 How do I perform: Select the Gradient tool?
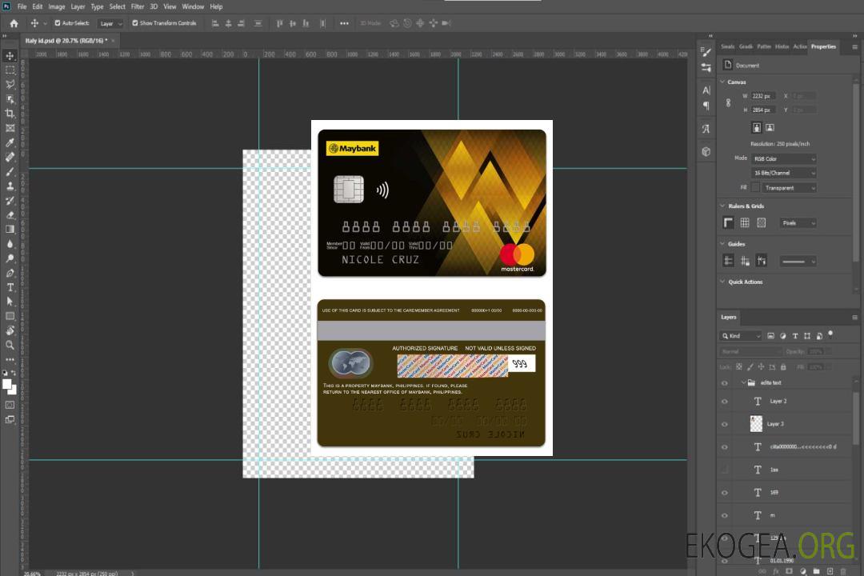(x=10, y=230)
